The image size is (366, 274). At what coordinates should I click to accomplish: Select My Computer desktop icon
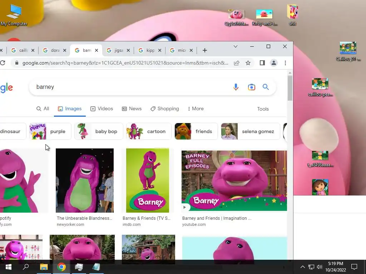(14, 15)
